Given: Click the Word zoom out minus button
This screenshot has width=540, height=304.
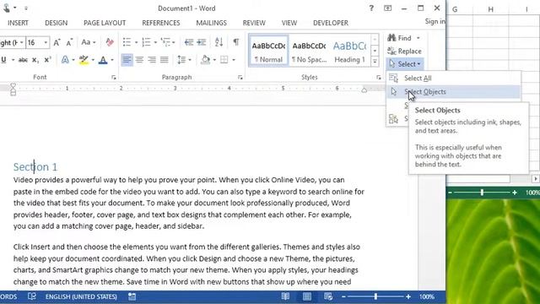Looking at the screenshot, I should click(343, 296).
